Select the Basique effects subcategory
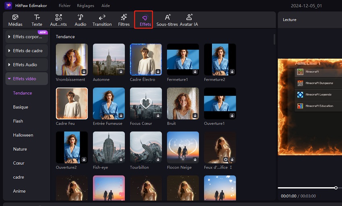This screenshot has width=342, height=206. pyautogui.click(x=21, y=107)
